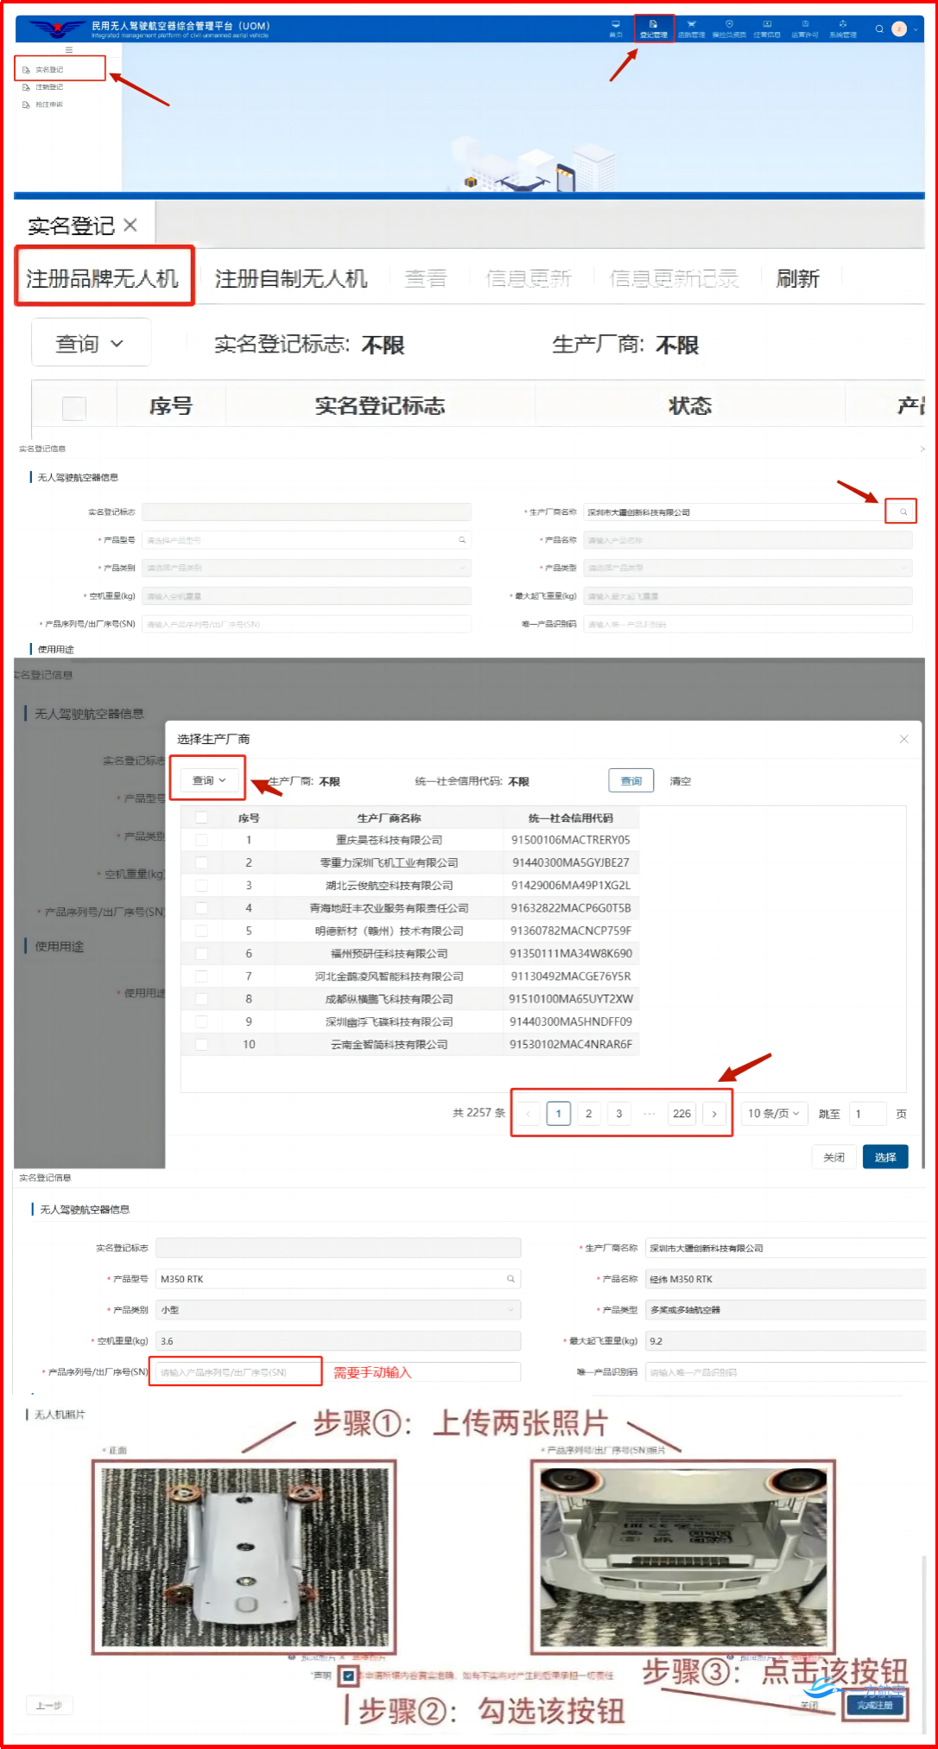
Task: Click the serial number (SN) input field
Action: coord(235,1372)
